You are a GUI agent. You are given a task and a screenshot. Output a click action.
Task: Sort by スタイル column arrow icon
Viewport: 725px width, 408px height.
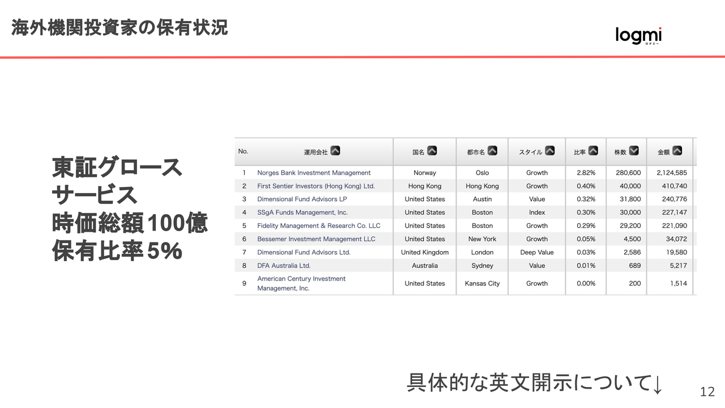point(550,151)
